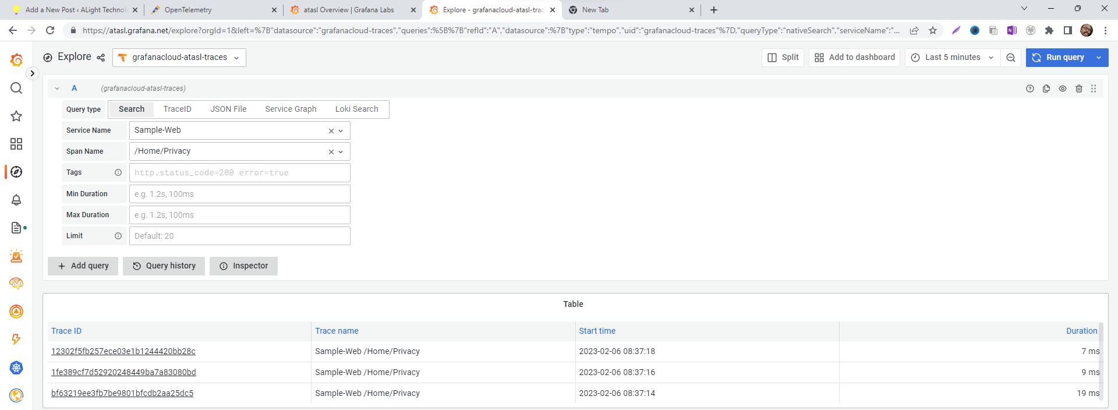
Task: Select the TraceID query type
Action: click(178, 109)
